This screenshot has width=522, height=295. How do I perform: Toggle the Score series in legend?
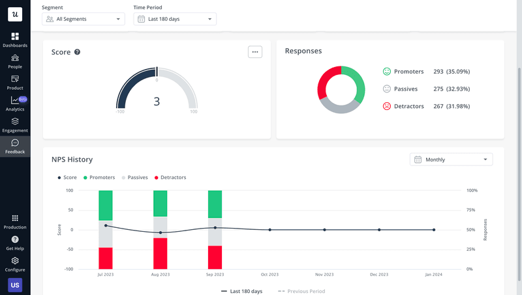pos(67,177)
